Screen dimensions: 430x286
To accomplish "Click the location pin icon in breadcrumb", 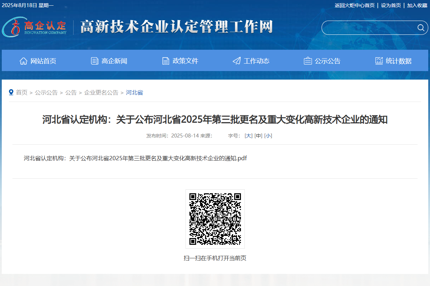I will [x=11, y=92].
